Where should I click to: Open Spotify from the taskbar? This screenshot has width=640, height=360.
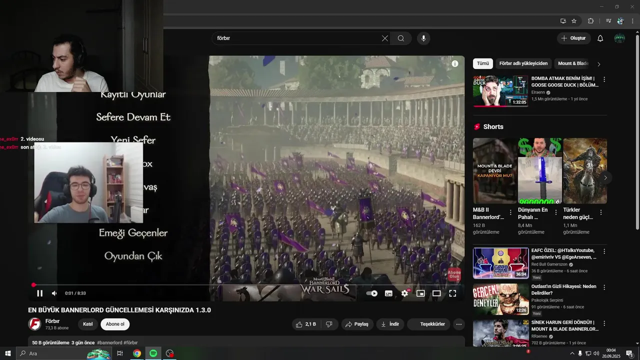tap(153, 353)
